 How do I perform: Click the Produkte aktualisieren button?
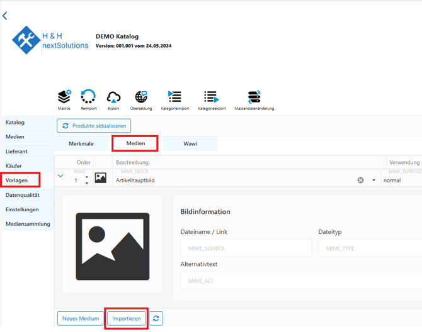coord(94,126)
